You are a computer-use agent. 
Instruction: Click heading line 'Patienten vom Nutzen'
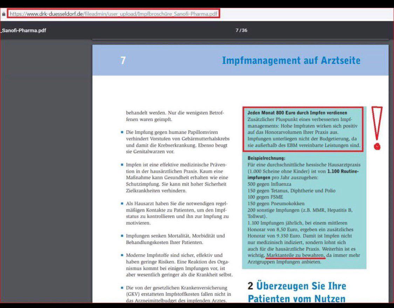click(297, 299)
